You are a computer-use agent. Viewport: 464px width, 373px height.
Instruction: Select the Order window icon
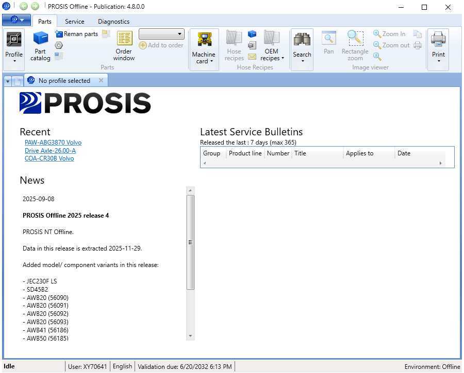tap(124, 45)
